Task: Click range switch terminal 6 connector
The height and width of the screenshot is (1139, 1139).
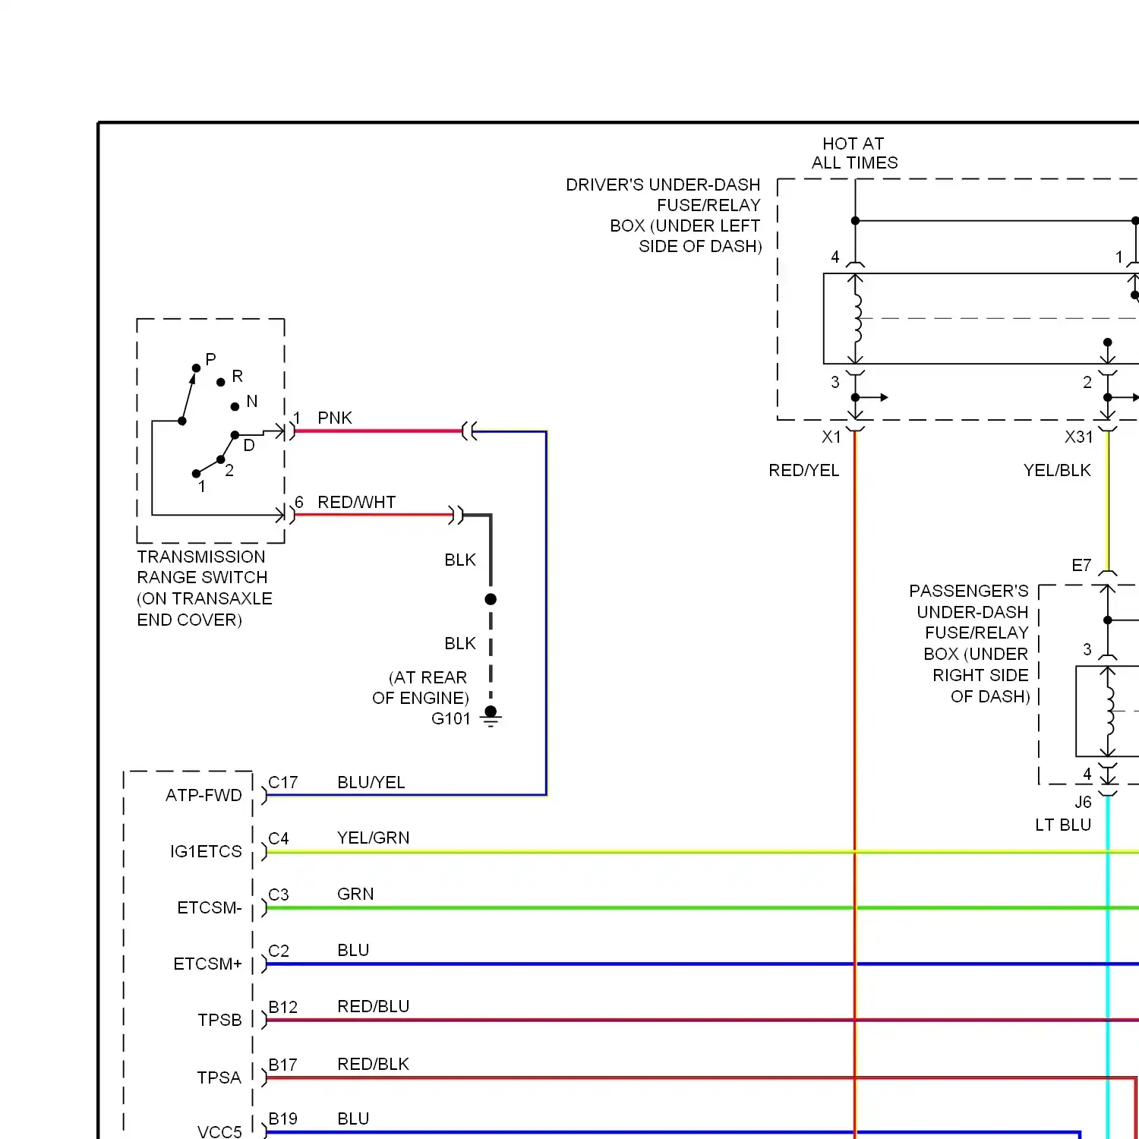Action: pyautogui.click(x=286, y=515)
